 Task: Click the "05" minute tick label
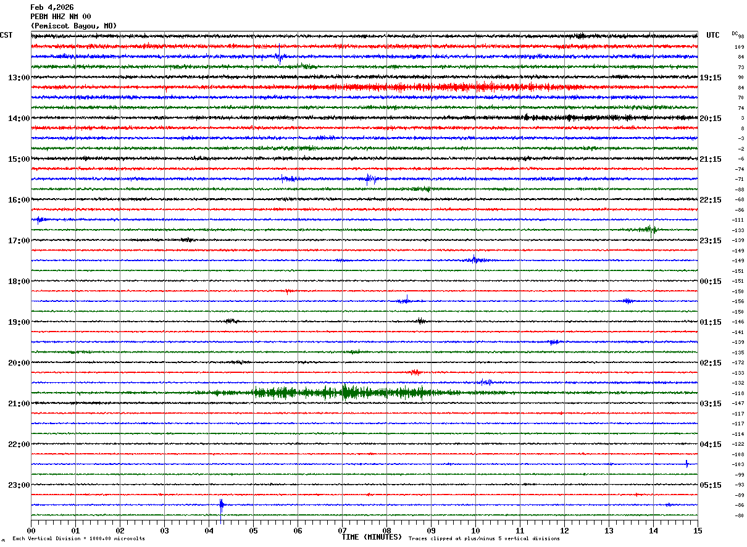tap(253, 531)
